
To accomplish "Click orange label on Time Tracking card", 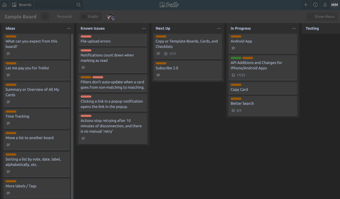I will click(11, 112).
